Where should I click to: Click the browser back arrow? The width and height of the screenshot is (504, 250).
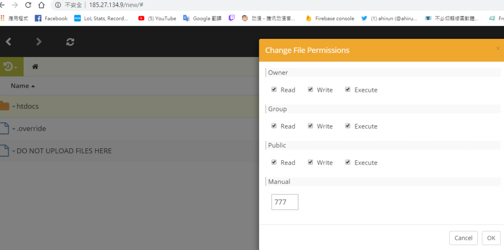[x=2, y=5]
